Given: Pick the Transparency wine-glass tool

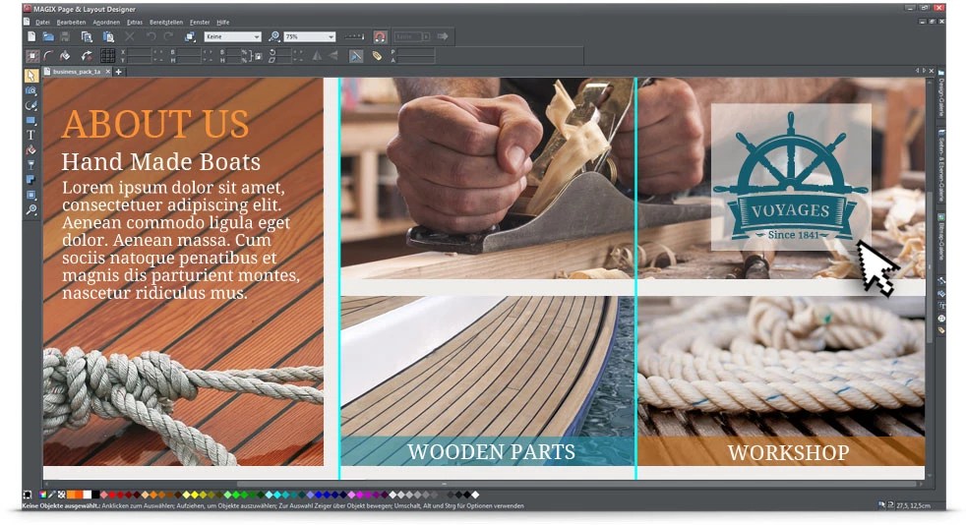Looking at the screenshot, I should point(30,165).
